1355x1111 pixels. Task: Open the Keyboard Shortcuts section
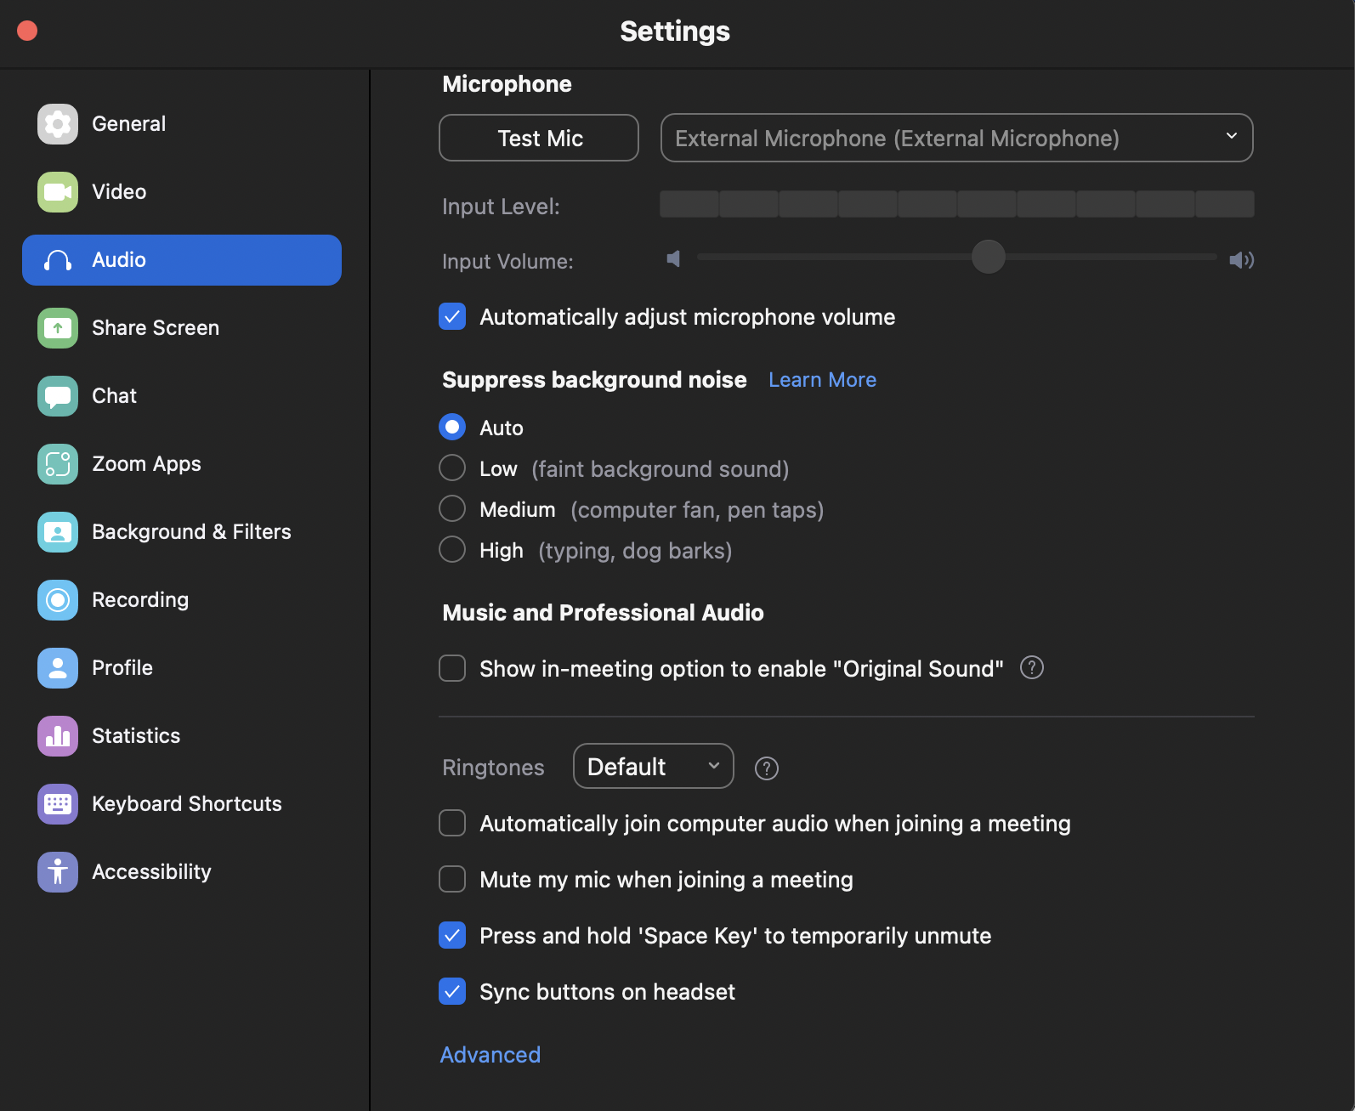pyautogui.click(x=186, y=804)
